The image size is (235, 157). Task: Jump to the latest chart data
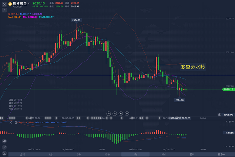pyautogui.click(x=121, y=113)
